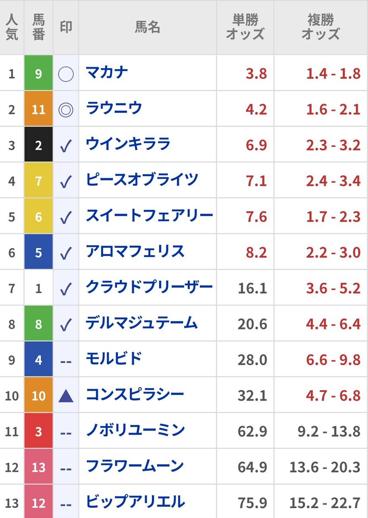Click the double-circle mark for ラウニウ

point(66,110)
